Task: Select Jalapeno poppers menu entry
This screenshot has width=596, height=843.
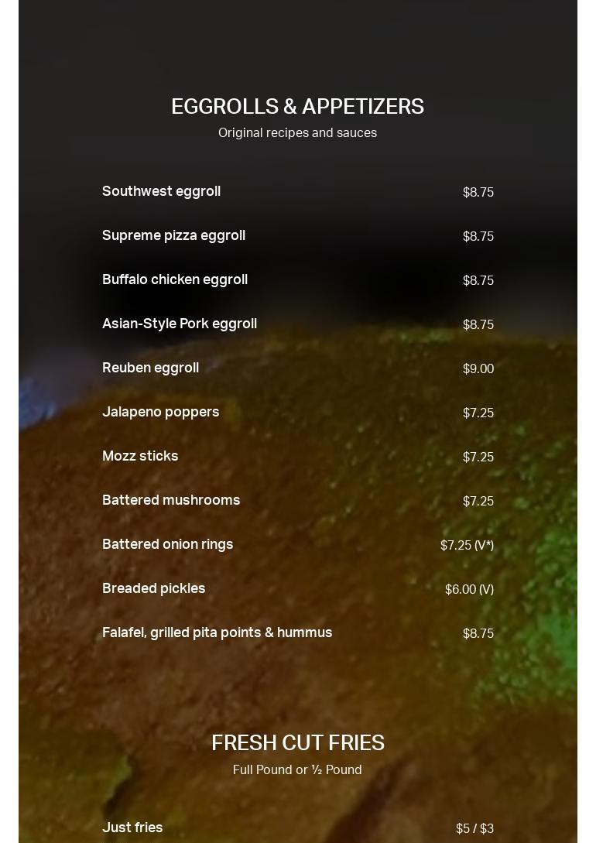Action: 161,412
